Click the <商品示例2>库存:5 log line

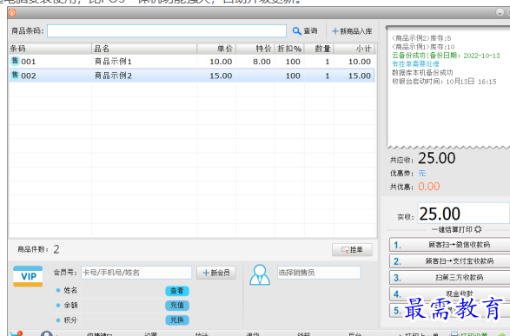tap(421, 38)
